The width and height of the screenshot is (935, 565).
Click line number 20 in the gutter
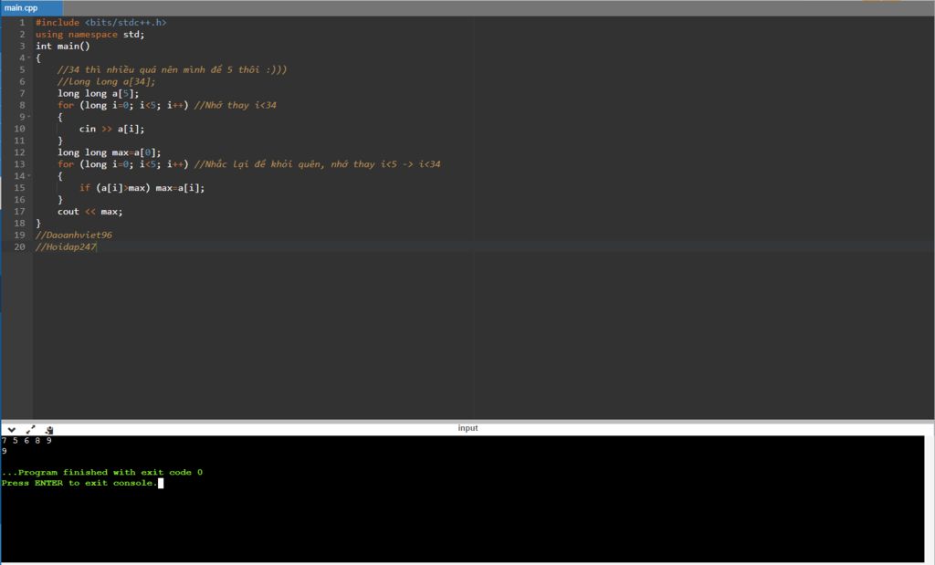coord(20,246)
